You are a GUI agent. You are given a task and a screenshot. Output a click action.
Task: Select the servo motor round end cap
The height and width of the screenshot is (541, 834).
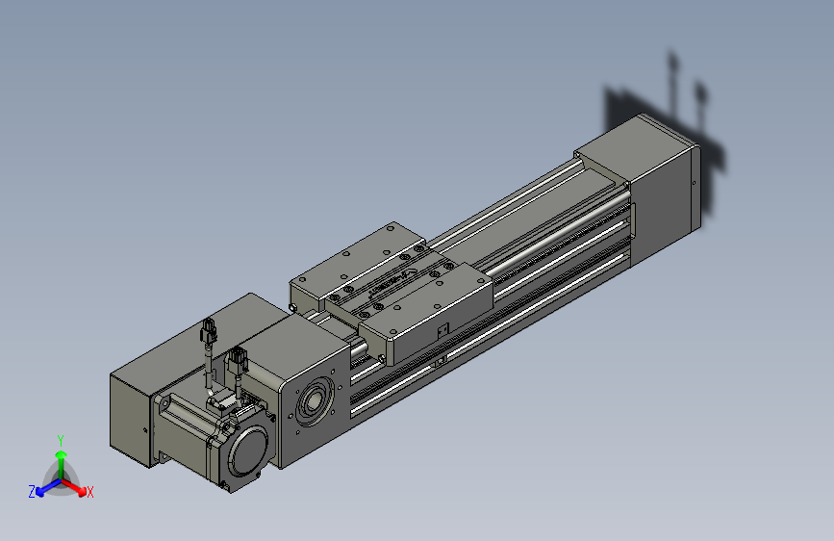point(248,451)
